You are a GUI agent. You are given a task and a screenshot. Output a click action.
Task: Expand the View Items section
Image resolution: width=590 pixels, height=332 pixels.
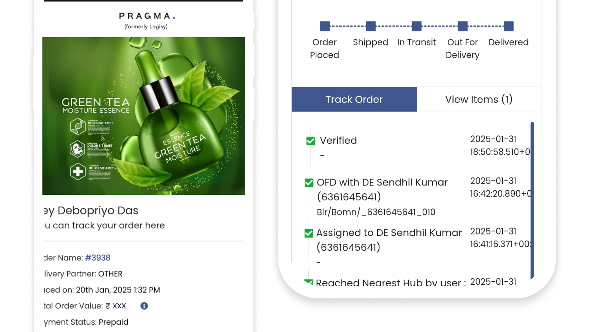[479, 99]
